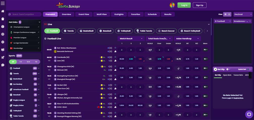Select the 1H time filter
Screen dimensions: 254x120
pos(21,62)
